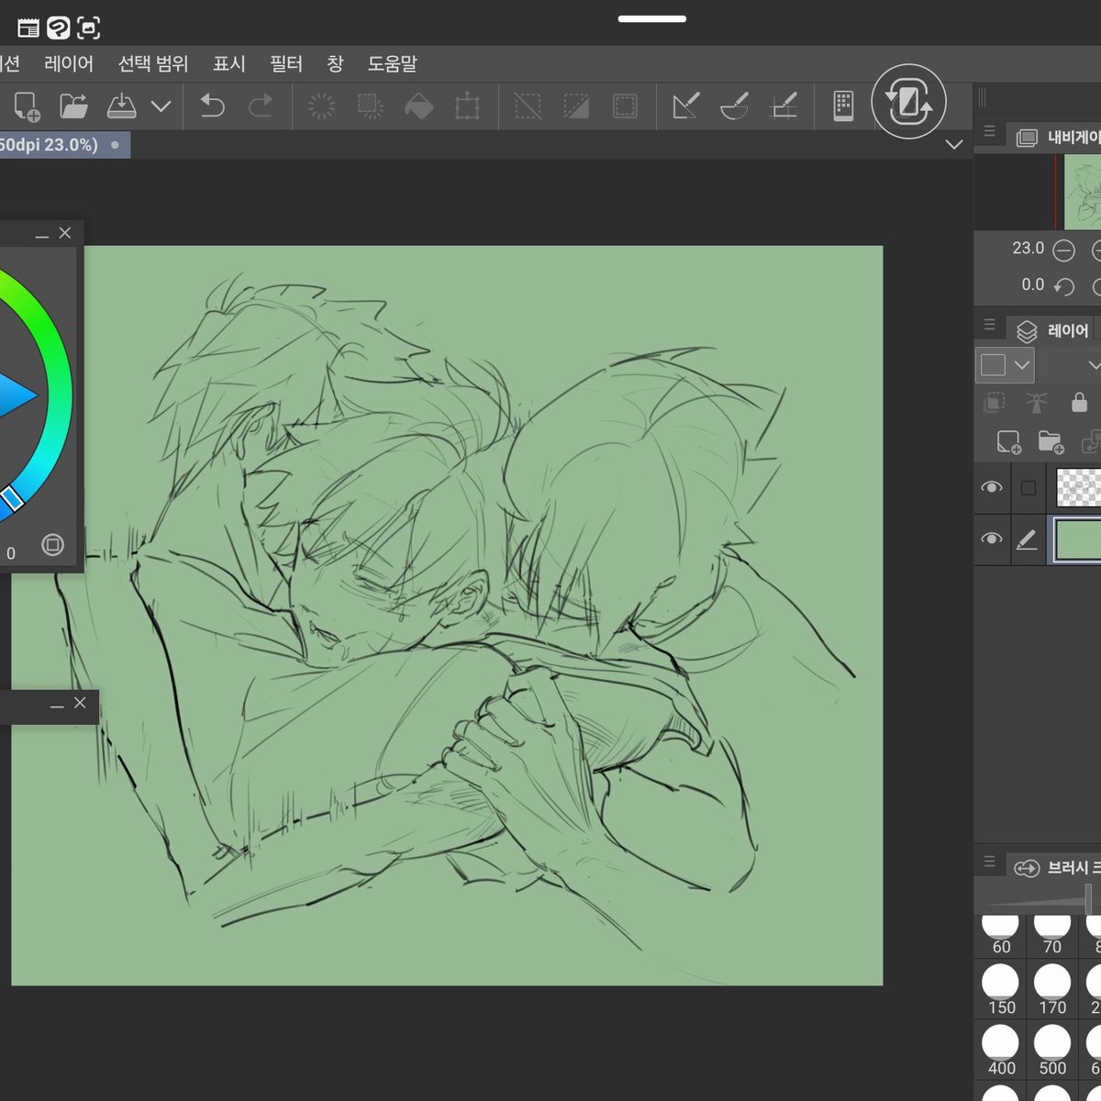Screen dimensions: 1101x1101
Task: Click the smartphone connection icon
Action: pos(843,106)
